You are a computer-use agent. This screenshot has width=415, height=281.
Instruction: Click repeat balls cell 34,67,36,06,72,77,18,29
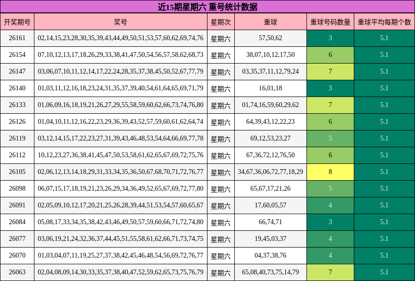271,172
